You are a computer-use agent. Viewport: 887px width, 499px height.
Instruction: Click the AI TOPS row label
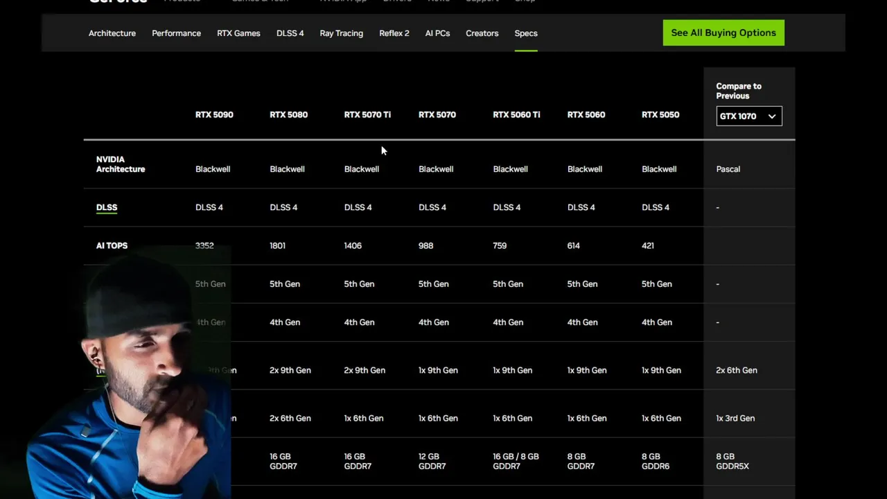(112, 245)
